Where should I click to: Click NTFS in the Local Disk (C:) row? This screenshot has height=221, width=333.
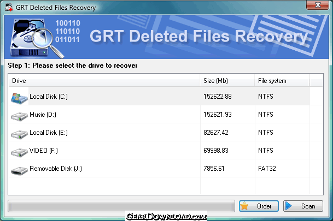pos(266,97)
